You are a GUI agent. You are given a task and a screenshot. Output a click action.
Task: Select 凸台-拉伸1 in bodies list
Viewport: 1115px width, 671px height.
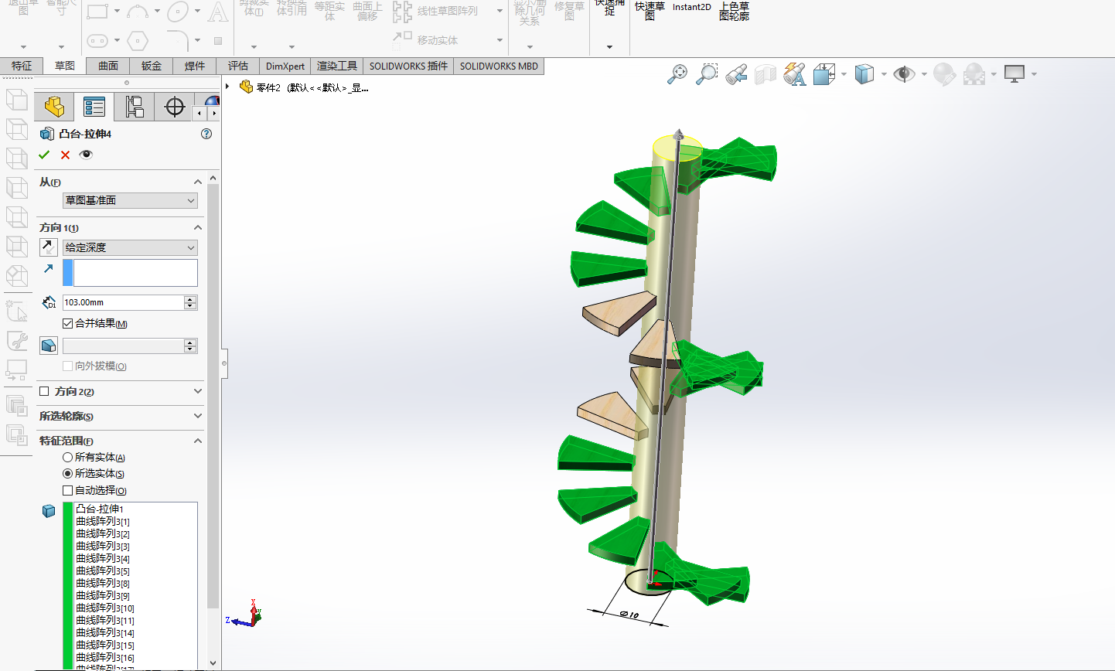coord(100,509)
